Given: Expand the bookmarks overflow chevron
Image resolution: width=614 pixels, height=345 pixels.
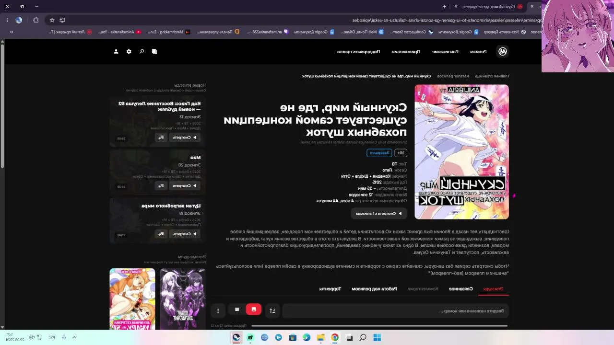Looking at the screenshot, I should (x=12, y=32).
